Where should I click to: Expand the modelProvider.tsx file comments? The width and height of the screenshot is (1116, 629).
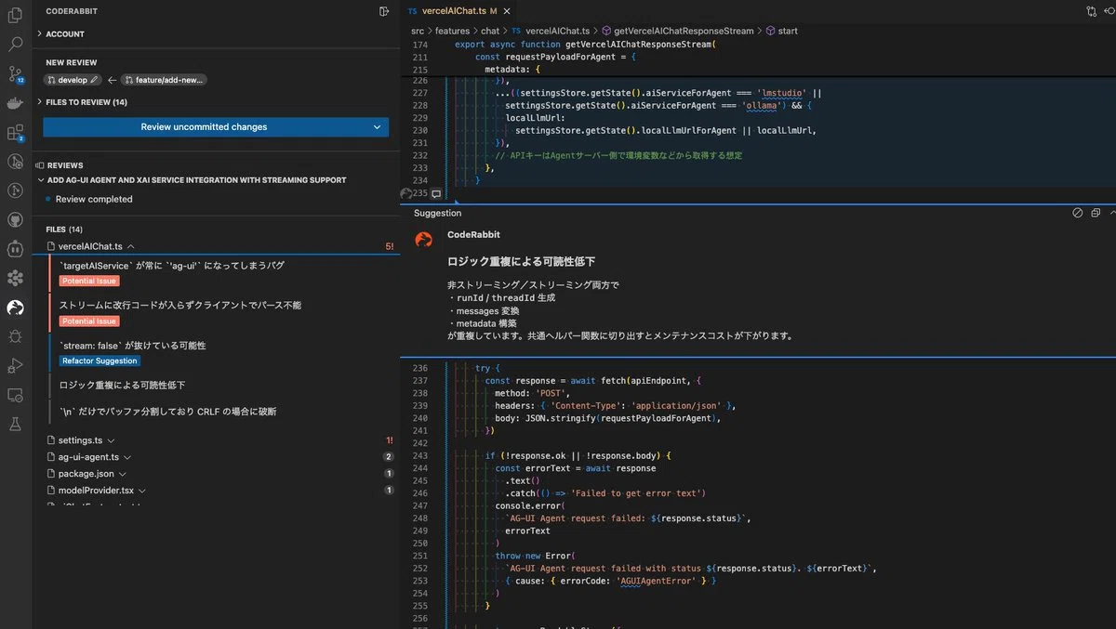(x=142, y=491)
